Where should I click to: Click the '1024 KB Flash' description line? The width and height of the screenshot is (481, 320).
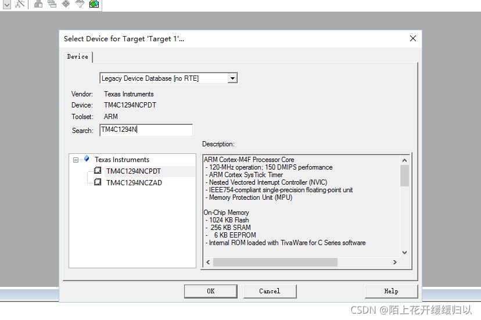point(227,220)
